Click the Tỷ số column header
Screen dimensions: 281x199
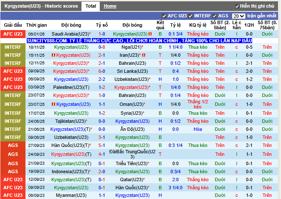point(102,25)
